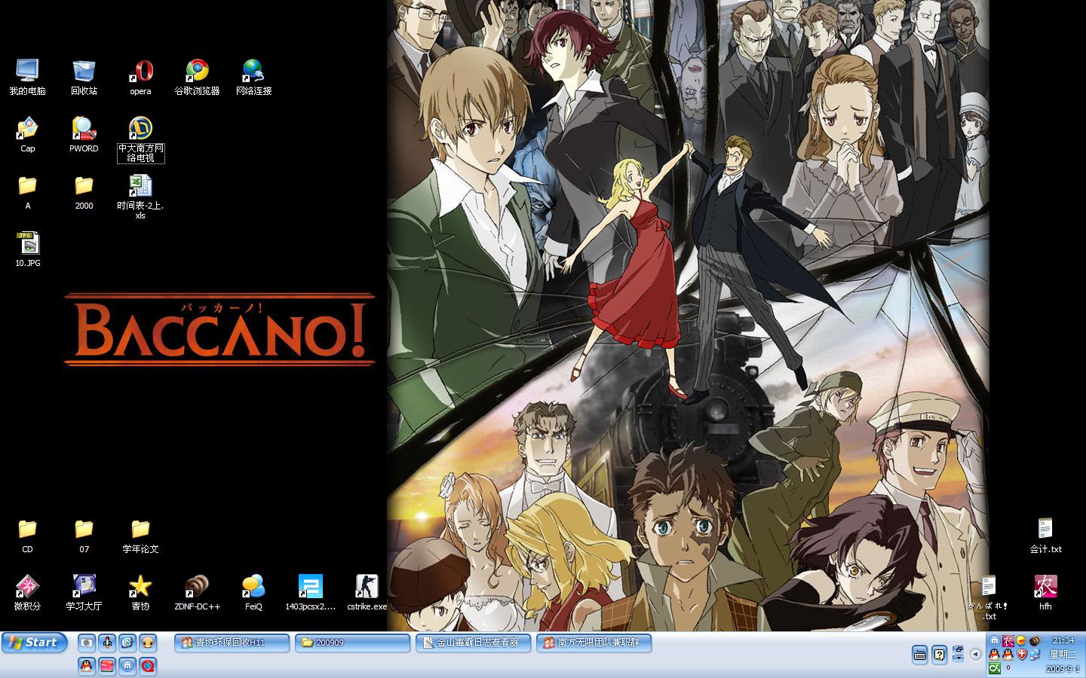Select the 10.JPG image file
Screen dimensions: 1086x678
click(x=27, y=249)
